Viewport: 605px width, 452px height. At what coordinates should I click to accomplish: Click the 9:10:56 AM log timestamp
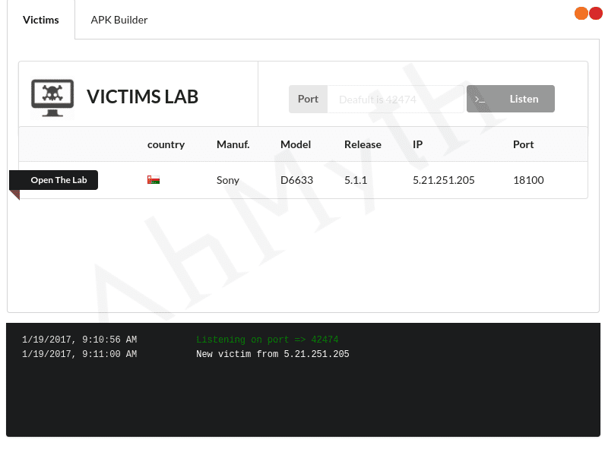click(x=80, y=340)
